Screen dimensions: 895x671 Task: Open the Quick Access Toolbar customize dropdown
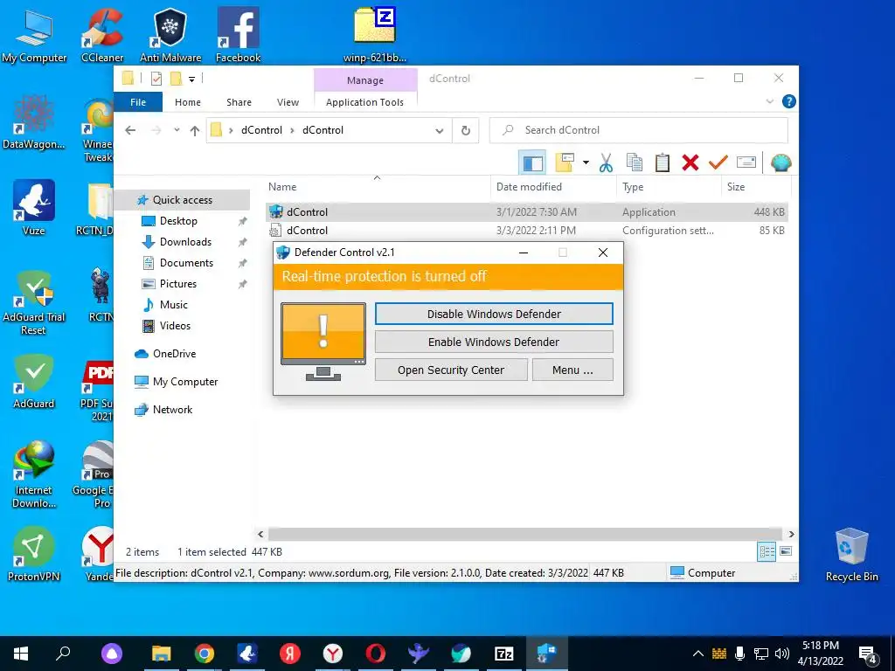(x=191, y=80)
